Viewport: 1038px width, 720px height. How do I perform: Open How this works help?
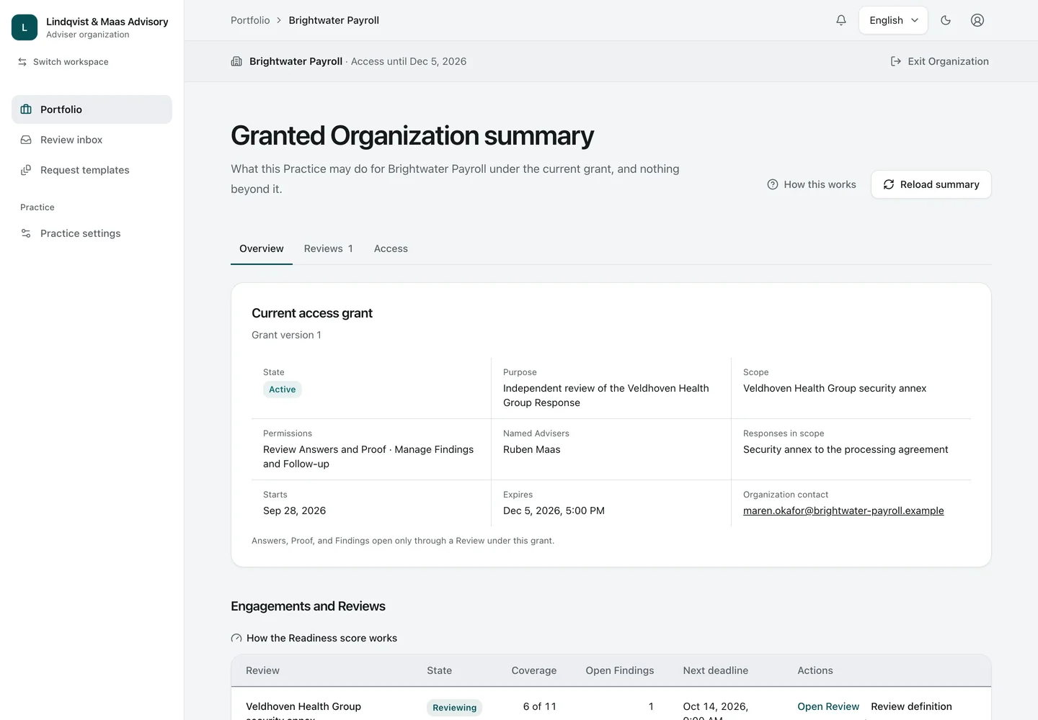click(x=812, y=184)
